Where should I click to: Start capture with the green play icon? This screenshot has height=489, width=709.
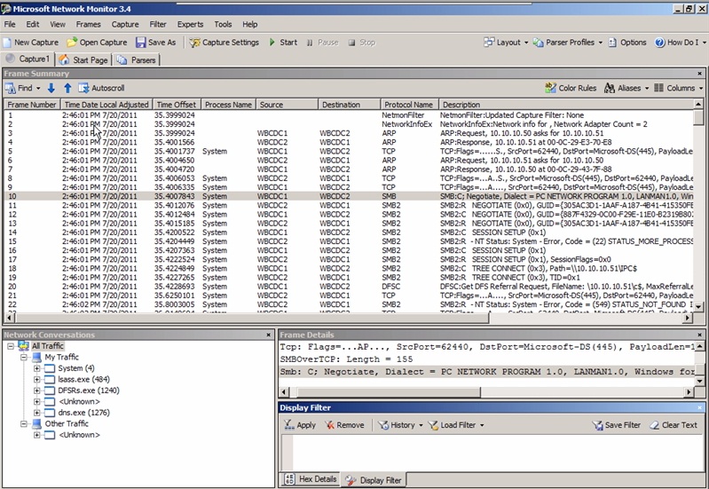point(272,42)
